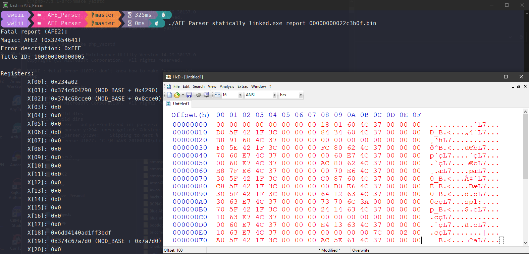Click byte 3A in row 000000A0
This screenshot has width=529, height=254.
coord(364,202)
